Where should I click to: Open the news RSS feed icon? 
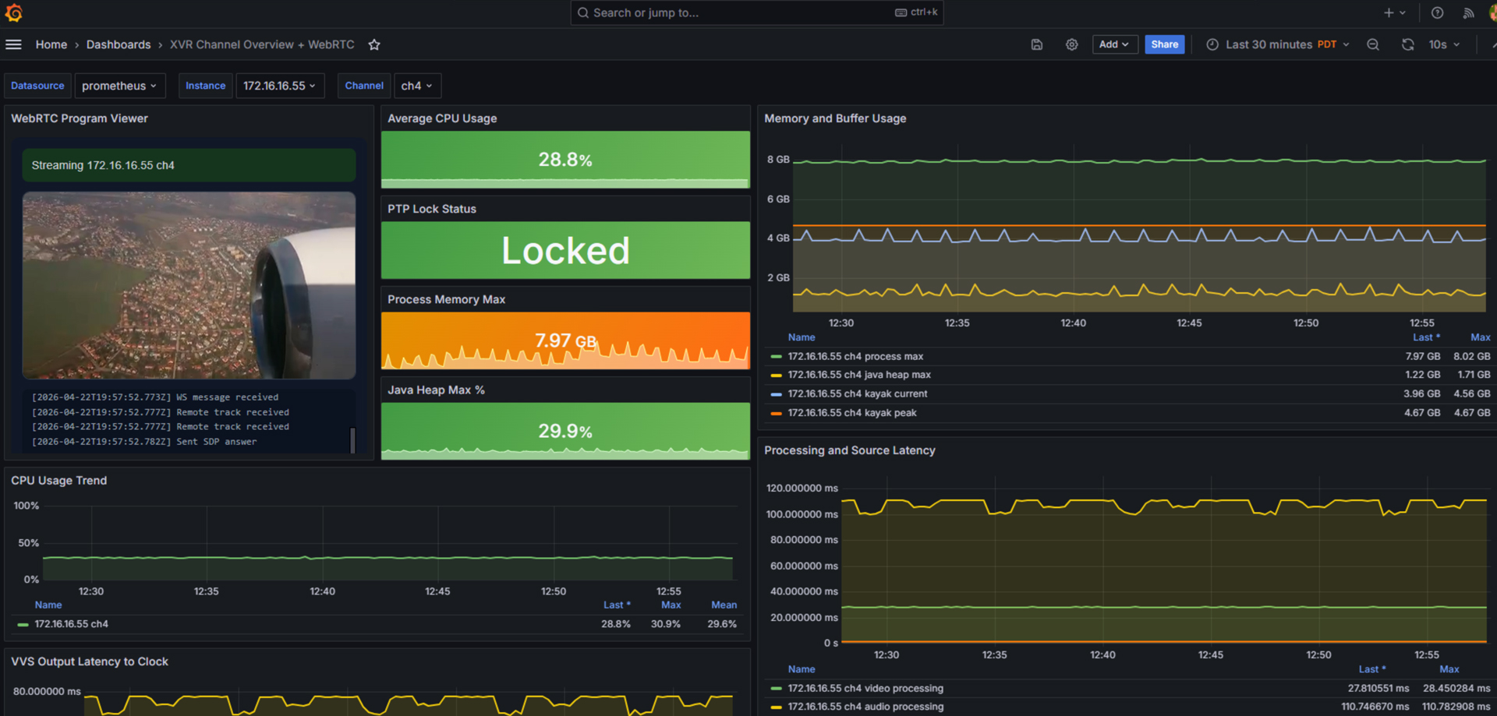click(1468, 12)
